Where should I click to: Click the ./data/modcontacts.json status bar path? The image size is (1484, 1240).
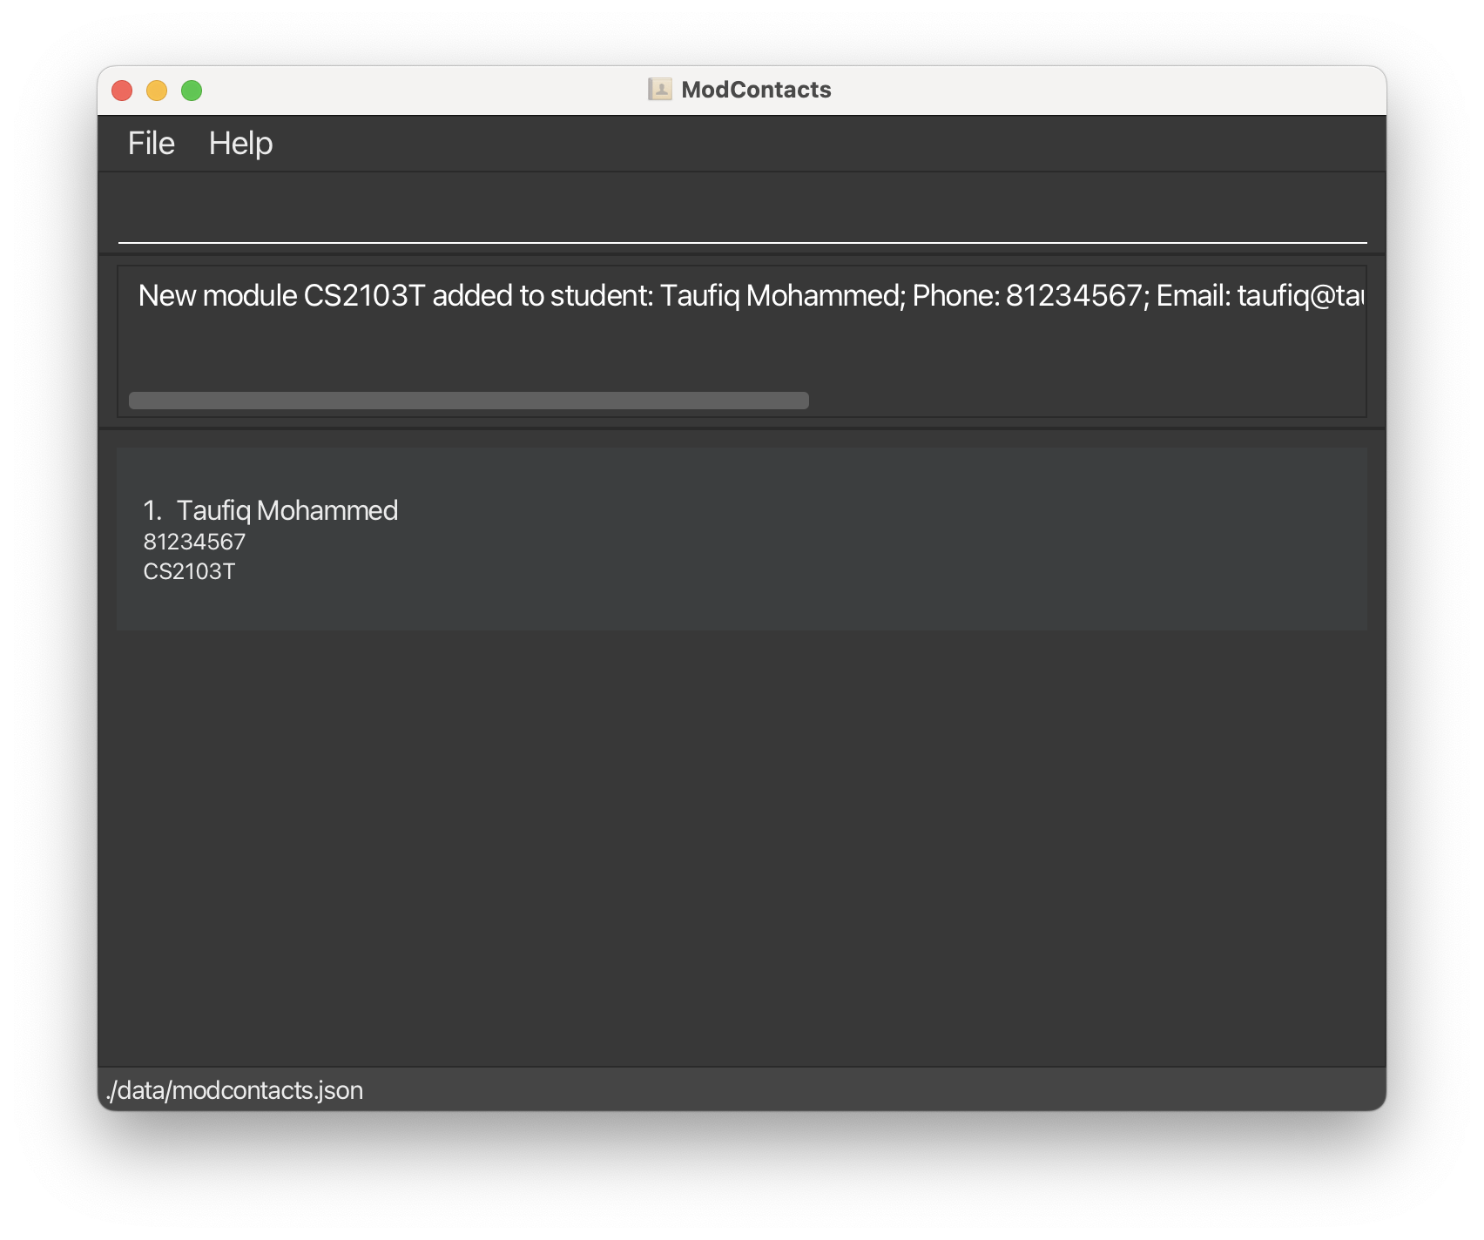(x=234, y=1090)
